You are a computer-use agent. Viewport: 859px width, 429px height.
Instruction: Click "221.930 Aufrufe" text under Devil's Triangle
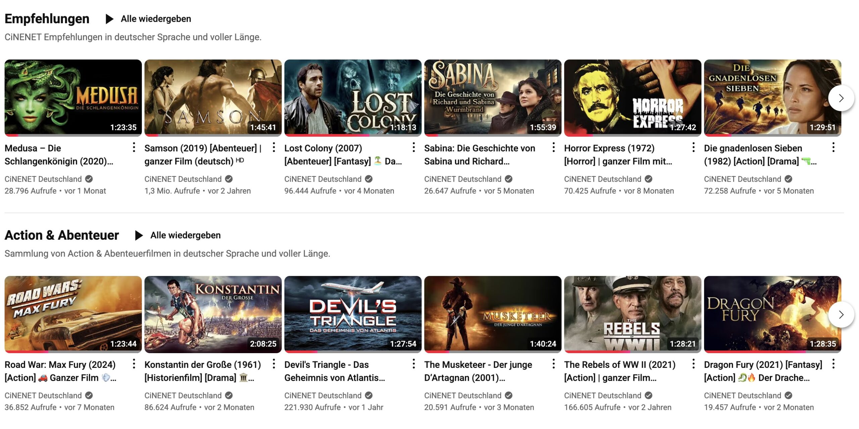tap(312, 408)
